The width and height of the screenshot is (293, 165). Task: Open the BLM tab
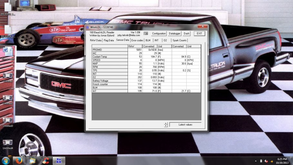click(x=148, y=40)
